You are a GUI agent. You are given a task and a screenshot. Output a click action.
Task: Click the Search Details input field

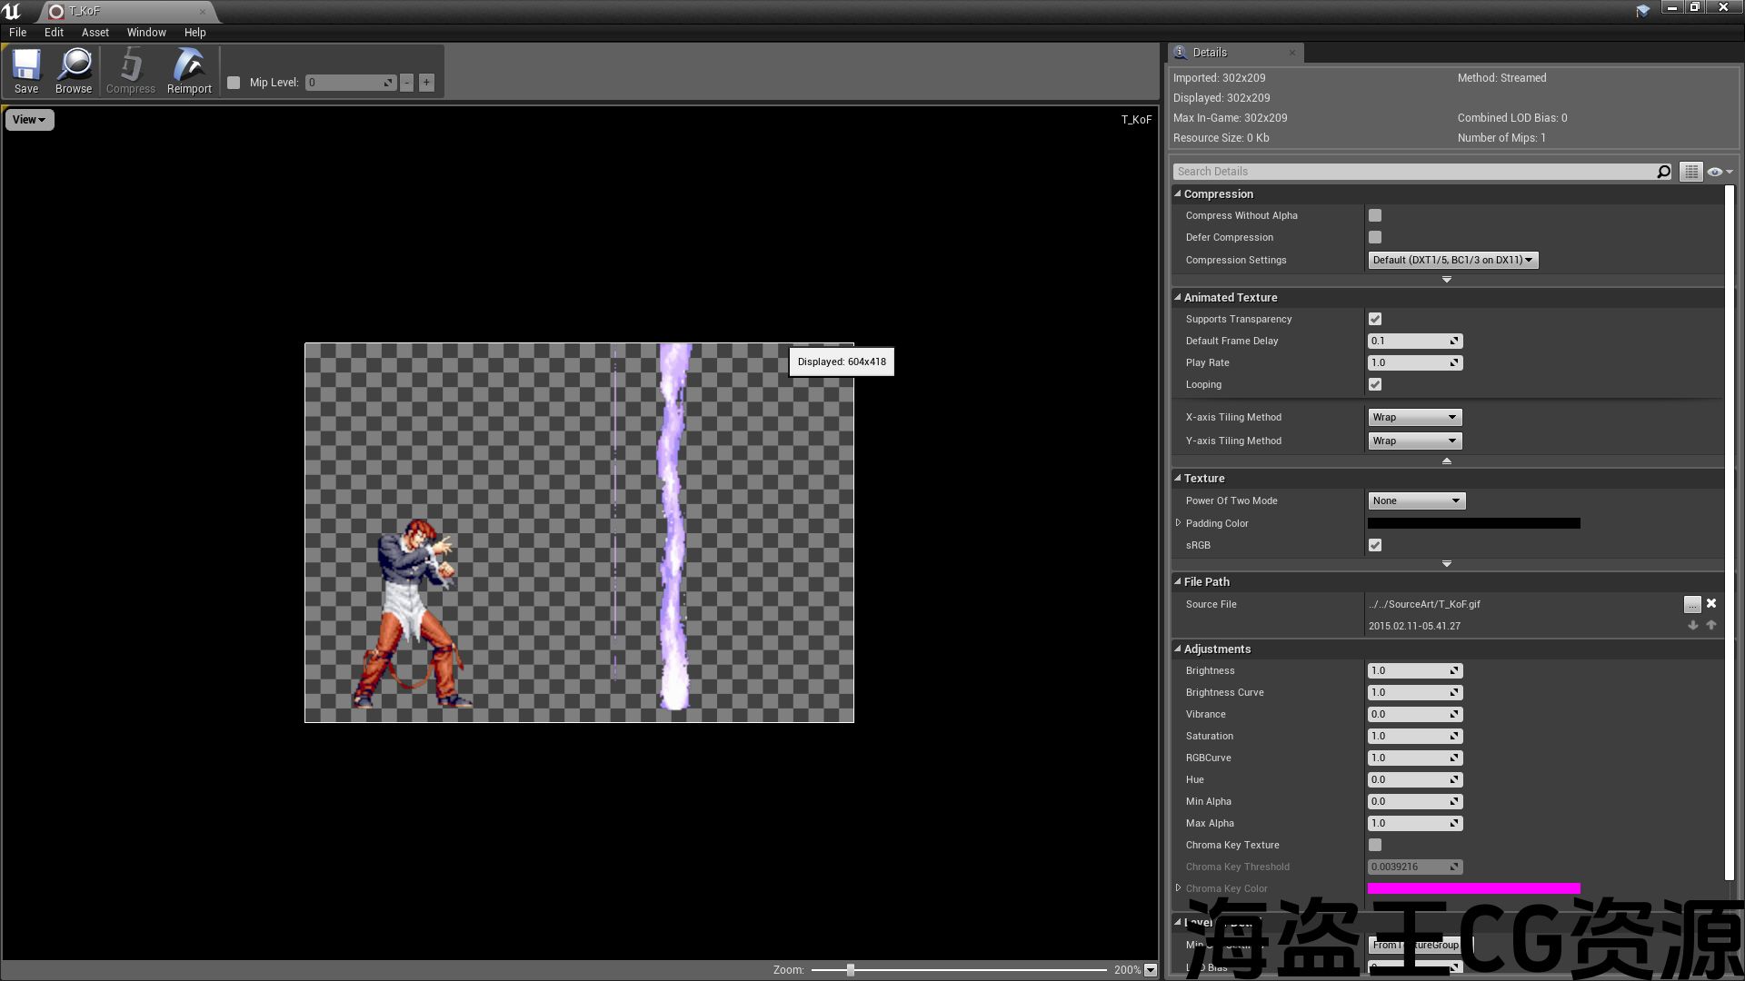coord(1413,172)
